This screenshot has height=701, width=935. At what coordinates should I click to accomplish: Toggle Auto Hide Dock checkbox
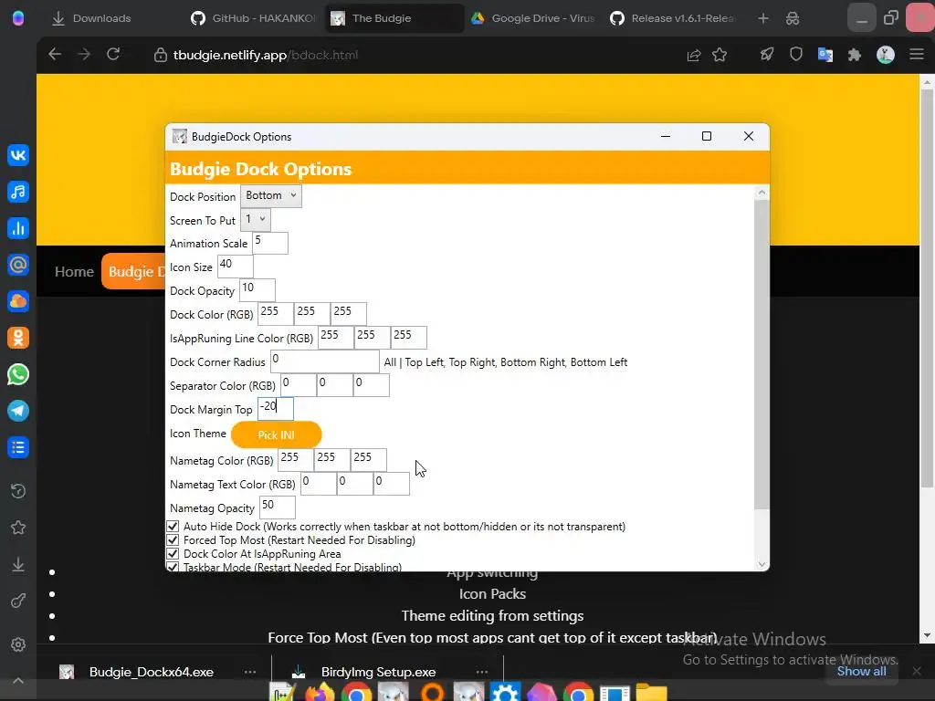click(x=173, y=527)
